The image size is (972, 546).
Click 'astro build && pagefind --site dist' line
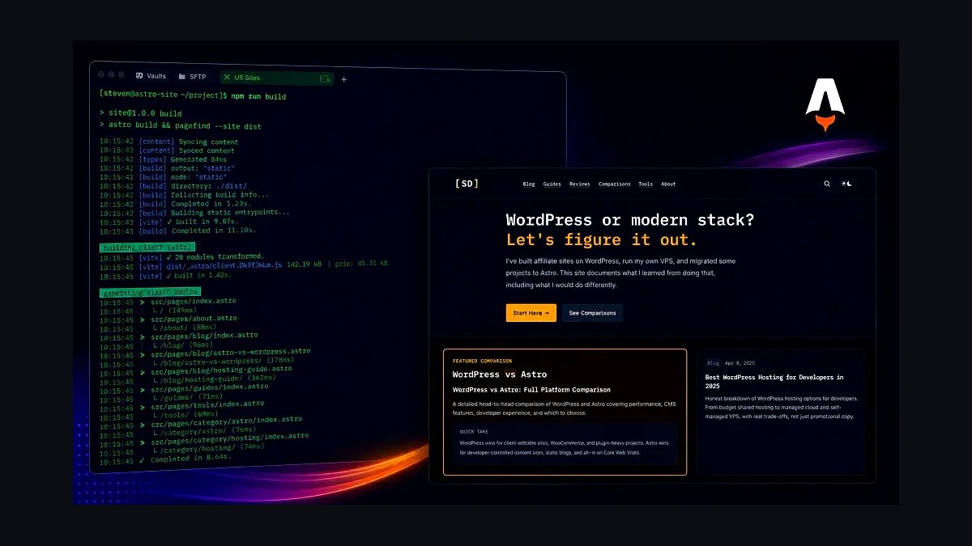pyautogui.click(x=180, y=126)
